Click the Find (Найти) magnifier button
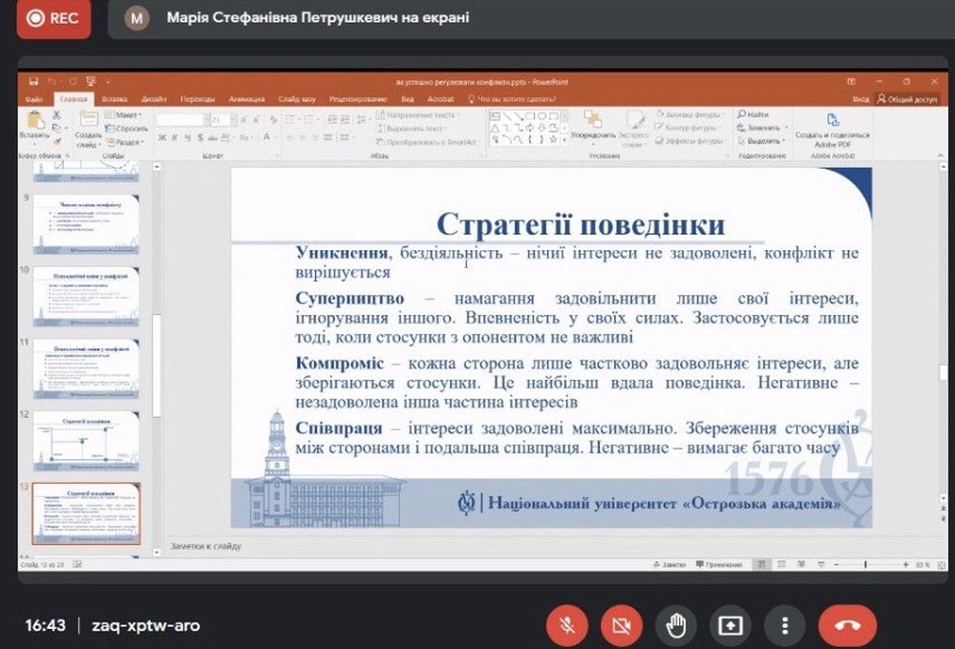955x649 pixels. coord(753,114)
